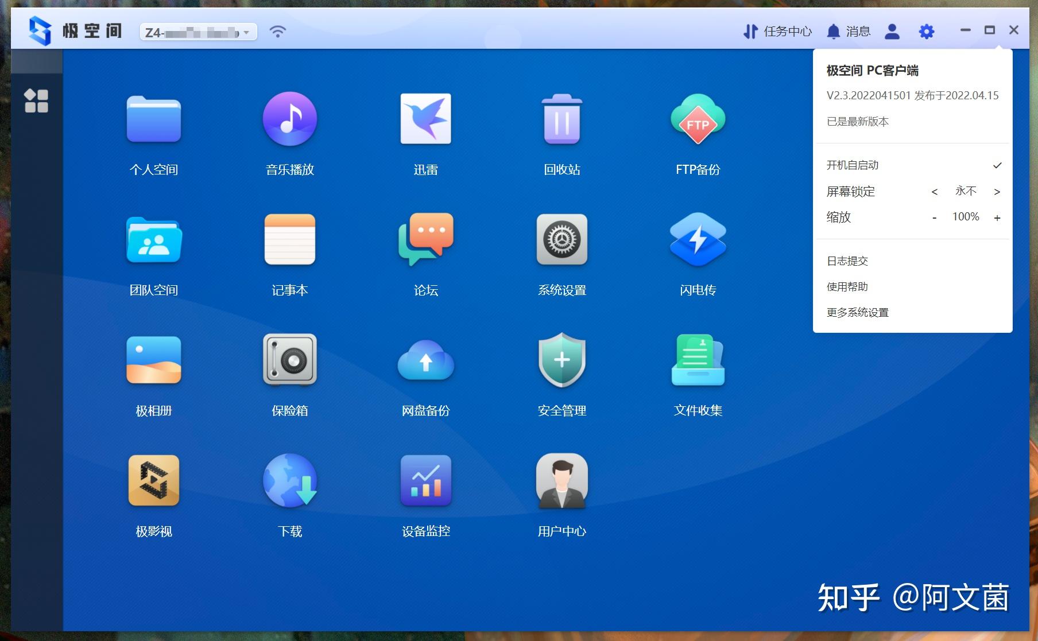The width and height of the screenshot is (1038, 641).
Task: Launch 极影视 video app
Action: pos(153,481)
